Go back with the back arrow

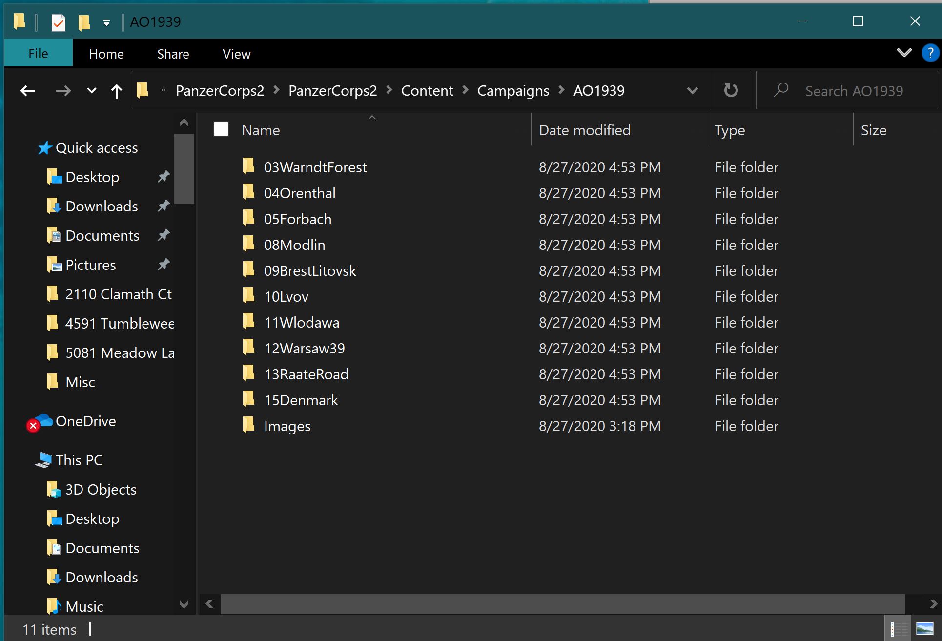(28, 91)
